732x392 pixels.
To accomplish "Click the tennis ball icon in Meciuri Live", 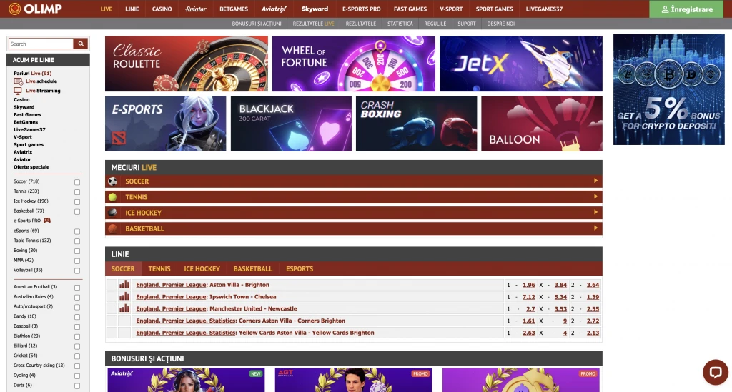I will pyautogui.click(x=112, y=197).
